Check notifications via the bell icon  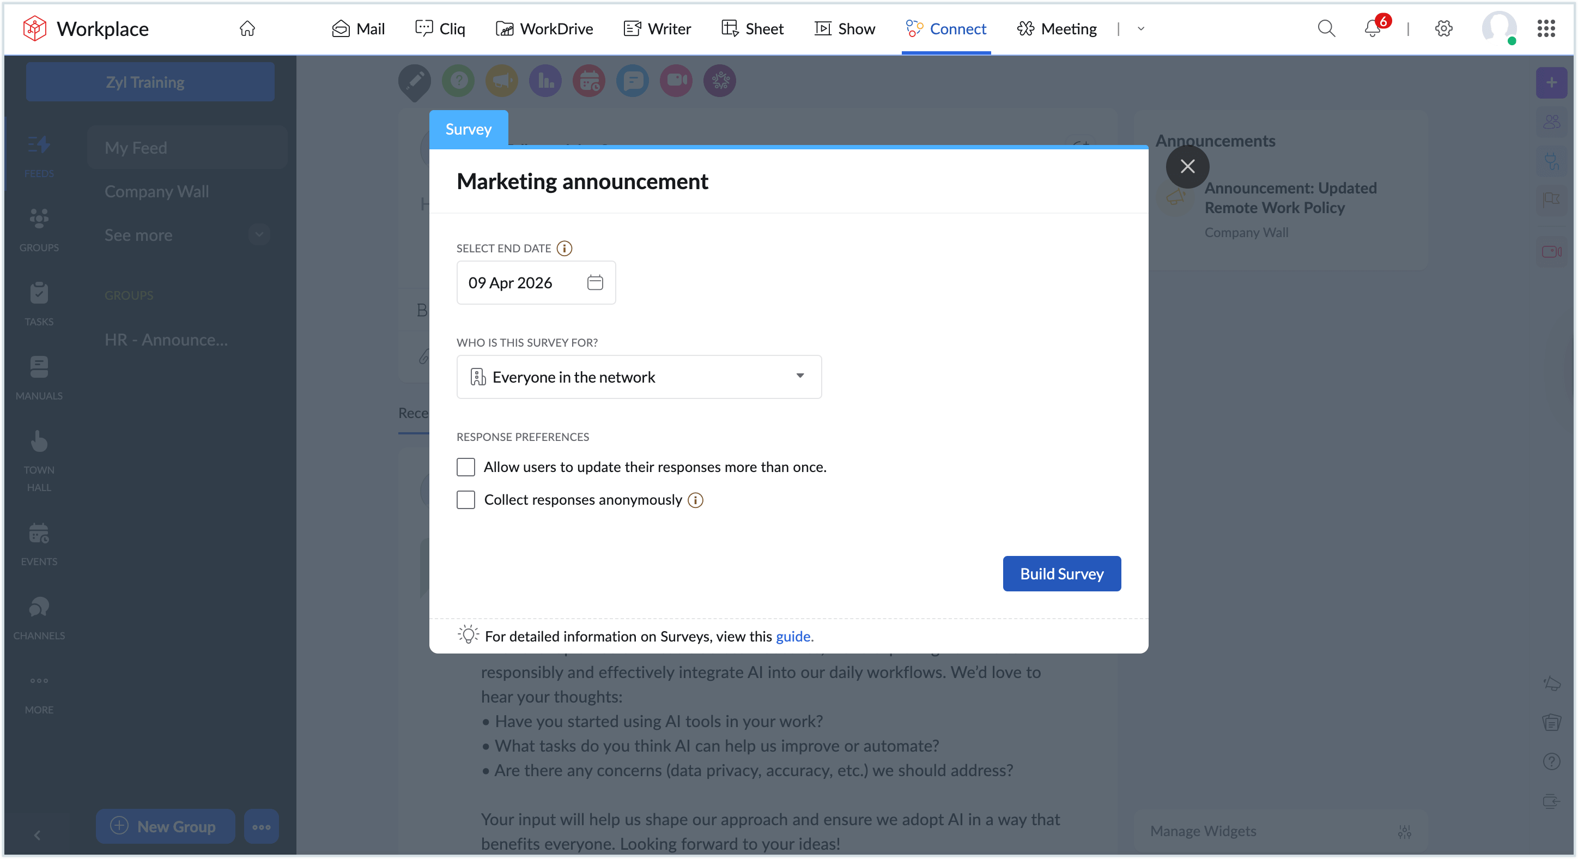[1371, 29]
